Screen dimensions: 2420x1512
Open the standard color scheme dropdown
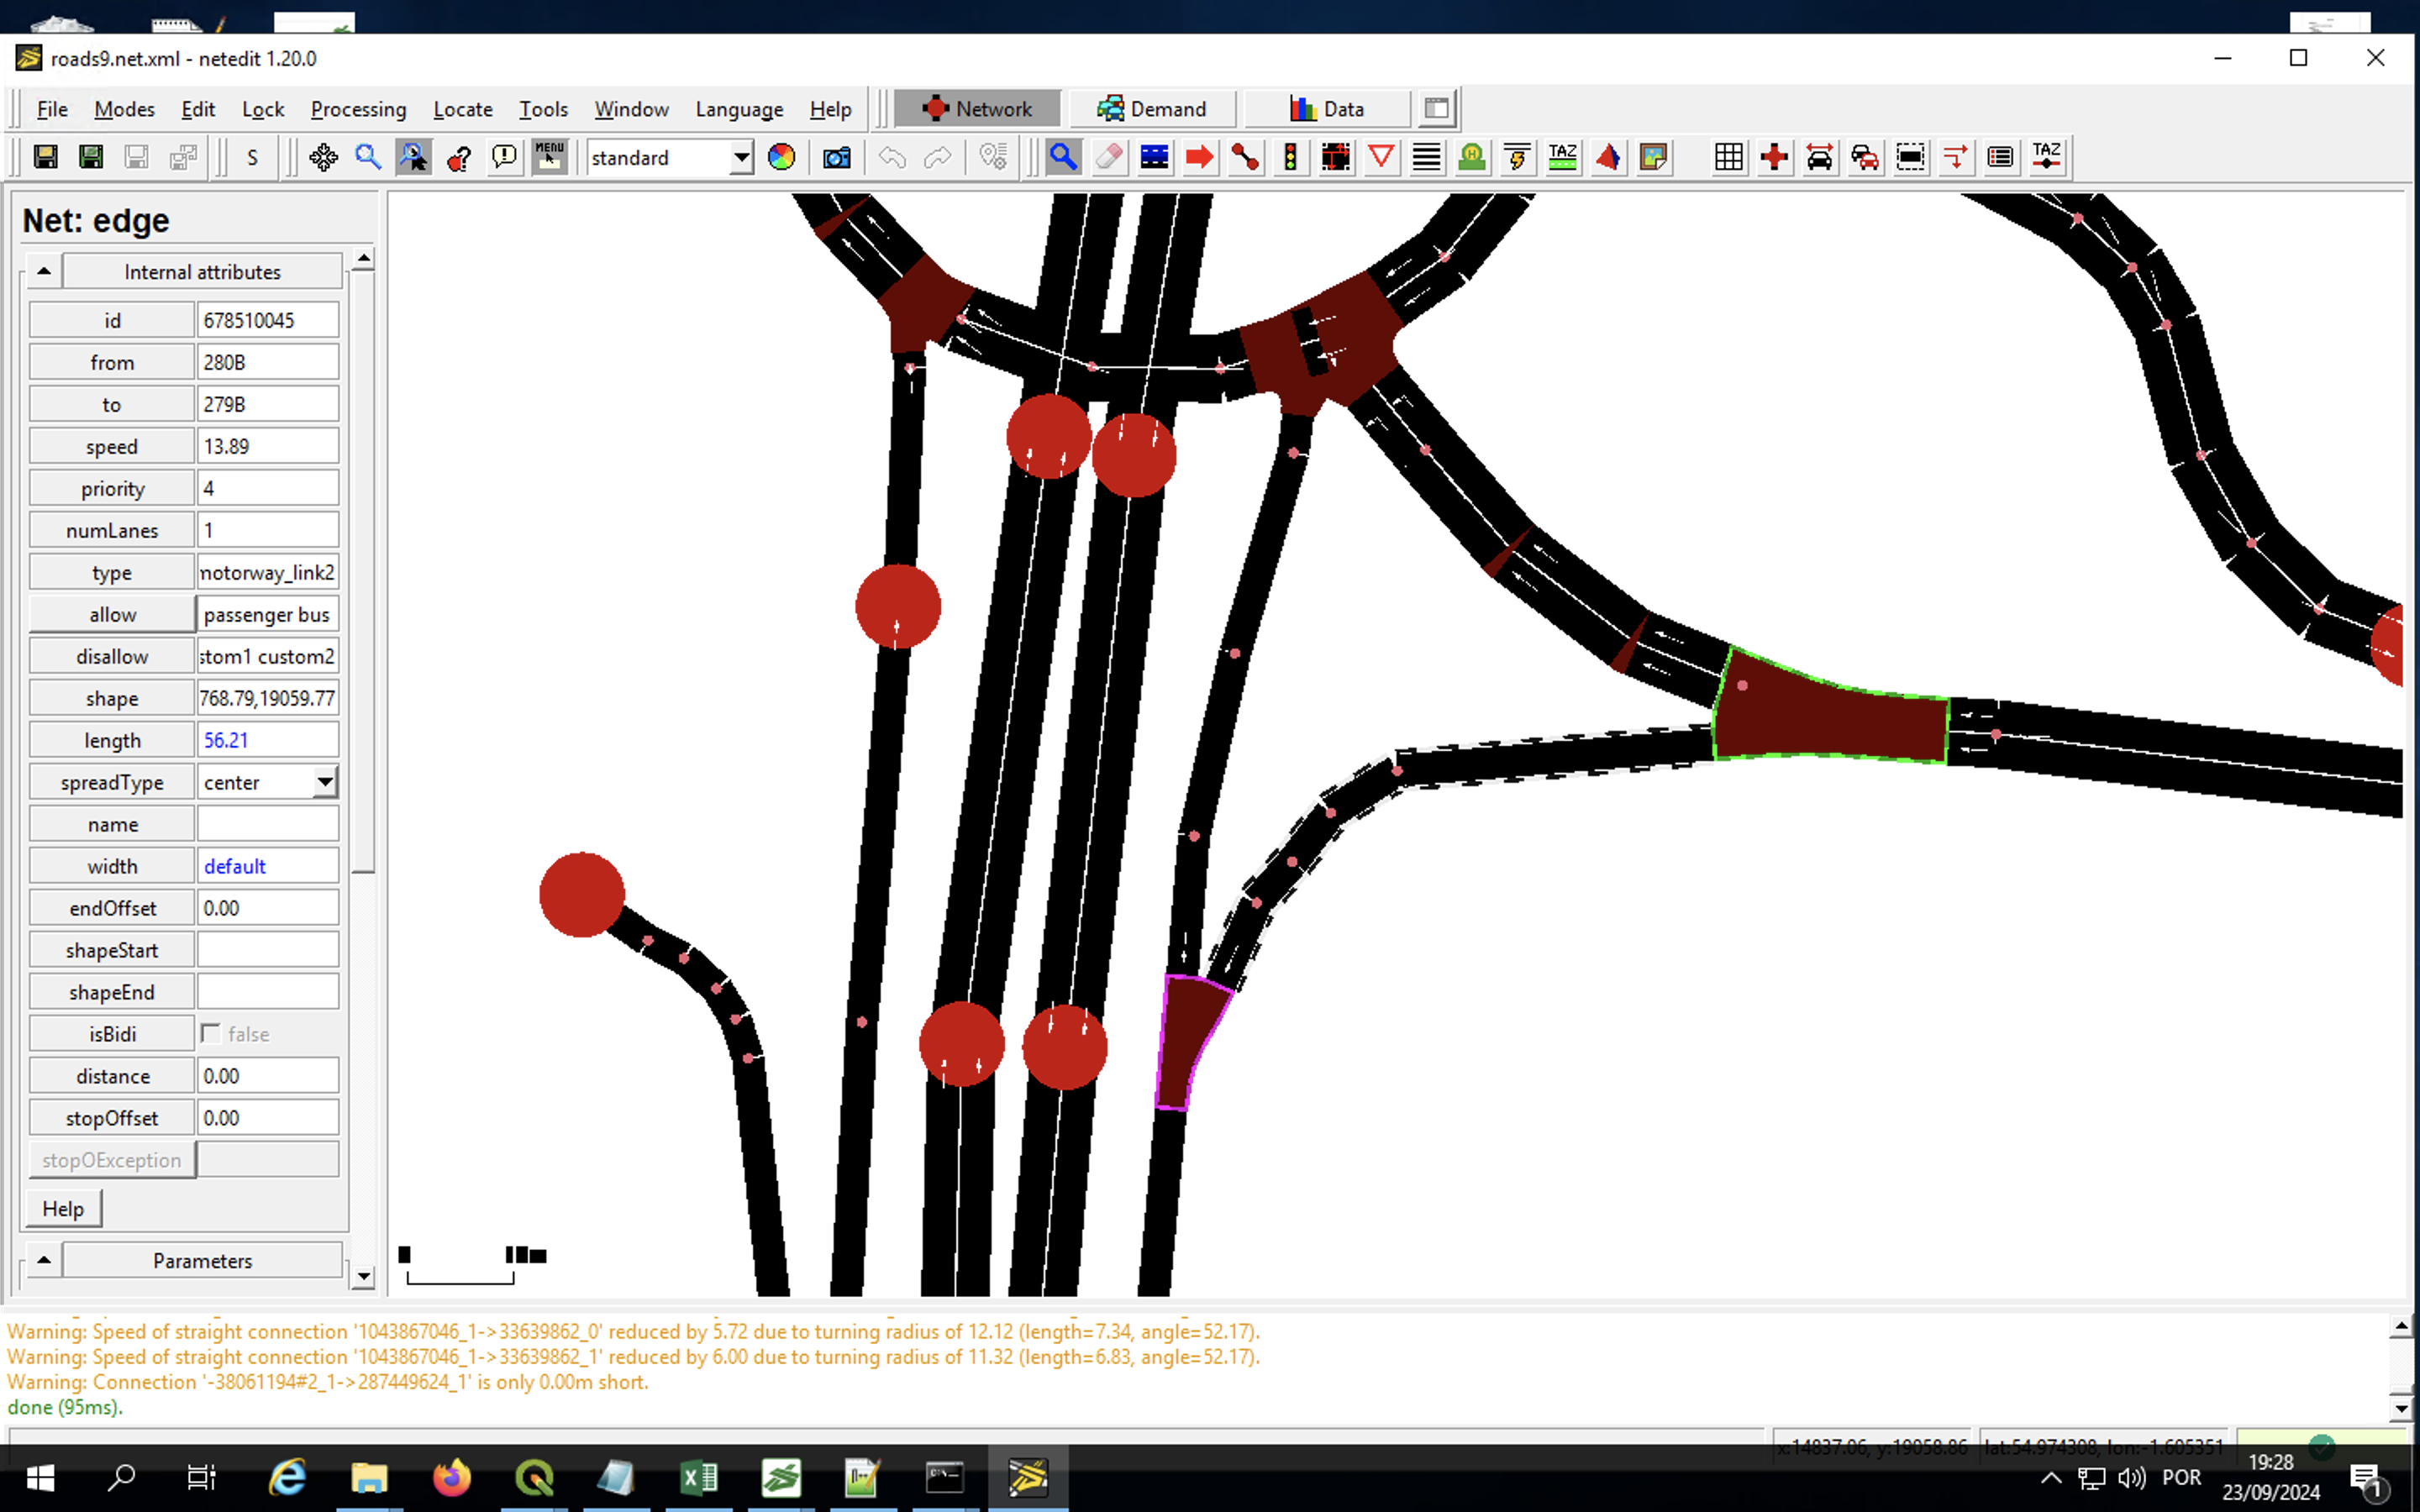(x=740, y=157)
